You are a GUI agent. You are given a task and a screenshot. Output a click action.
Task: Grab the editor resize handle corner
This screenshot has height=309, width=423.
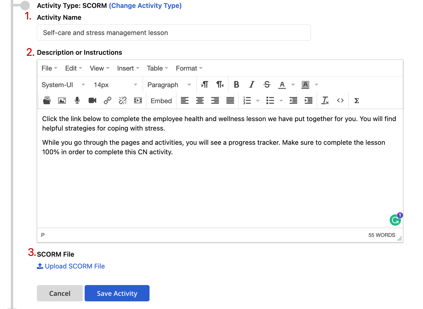(400, 238)
